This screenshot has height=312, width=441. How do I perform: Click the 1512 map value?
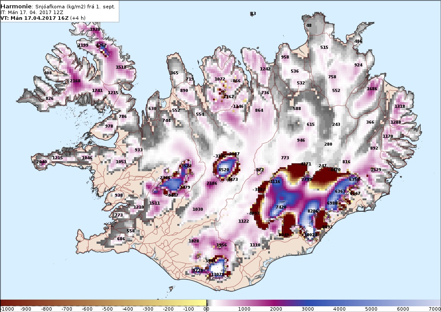121,67
